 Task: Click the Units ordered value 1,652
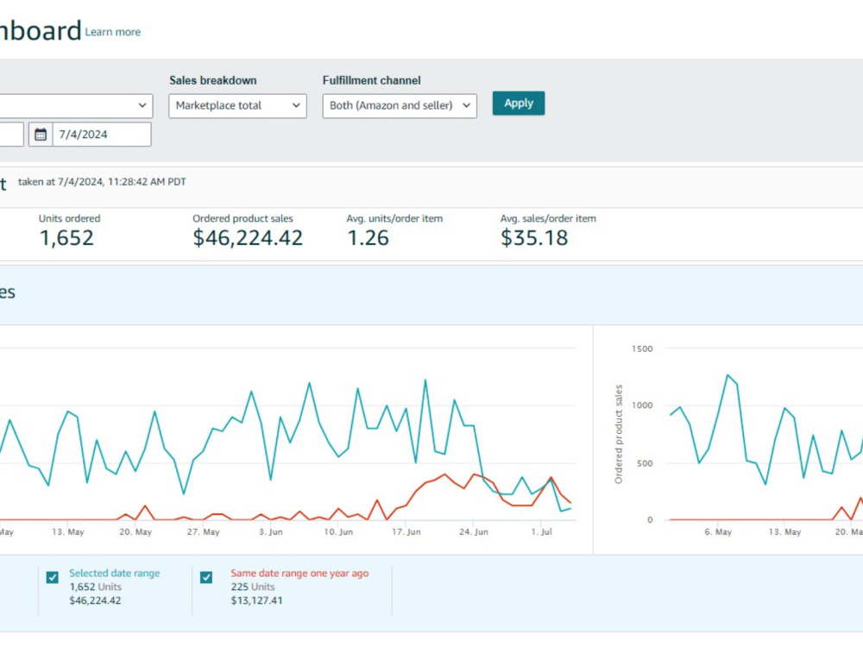point(66,238)
